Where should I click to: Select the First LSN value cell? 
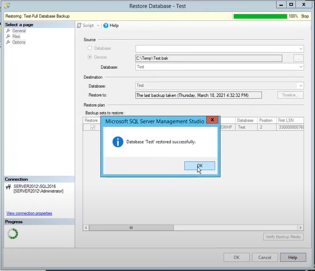tap(290, 127)
